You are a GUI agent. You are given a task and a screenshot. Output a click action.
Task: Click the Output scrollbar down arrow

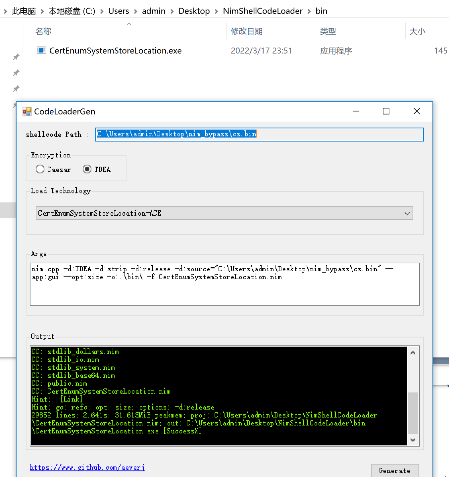click(x=413, y=440)
